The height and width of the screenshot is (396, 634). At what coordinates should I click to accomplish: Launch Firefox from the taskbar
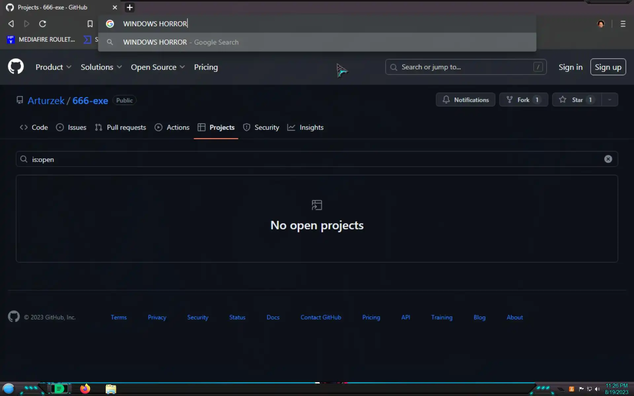[85, 389]
